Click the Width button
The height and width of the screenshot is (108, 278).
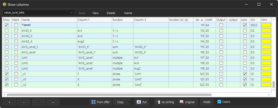point(207,102)
